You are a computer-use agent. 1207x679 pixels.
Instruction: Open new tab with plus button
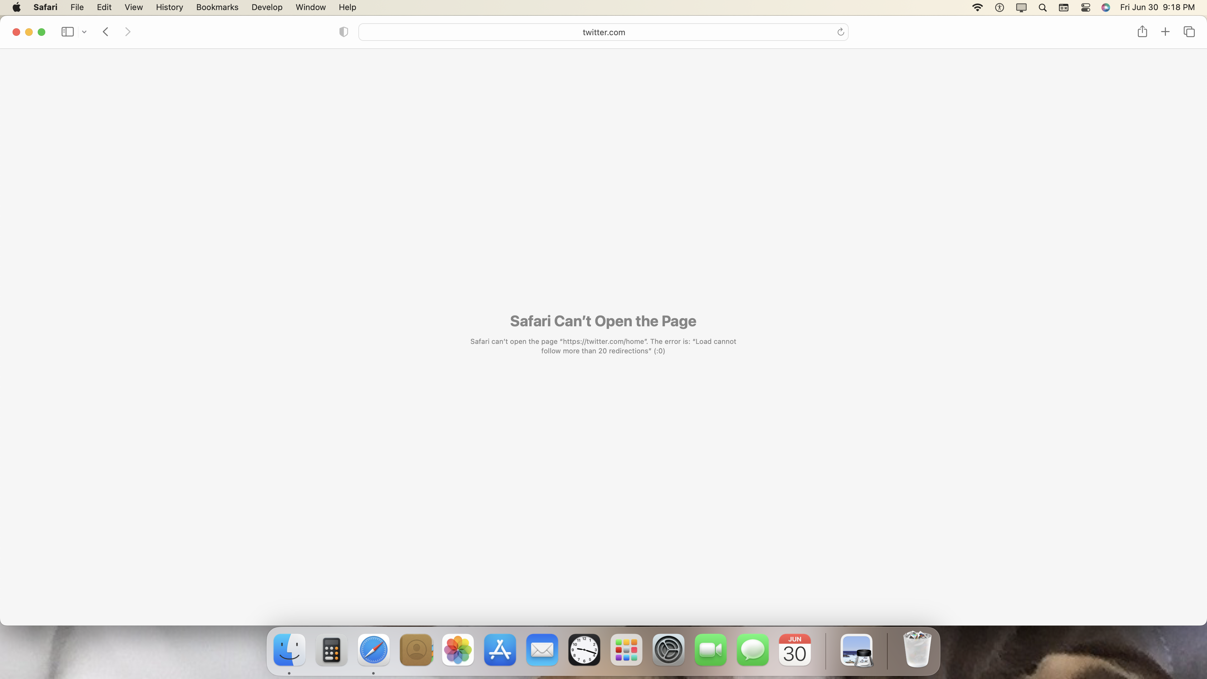pos(1166,31)
